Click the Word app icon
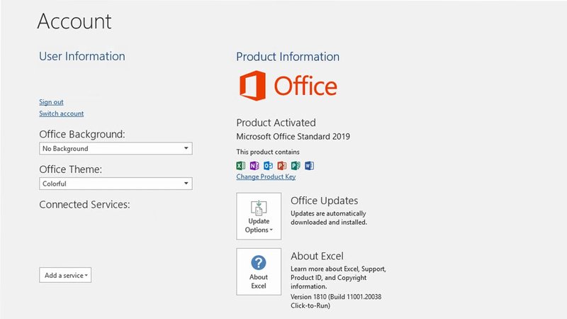The image size is (567, 319). (x=308, y=165)
